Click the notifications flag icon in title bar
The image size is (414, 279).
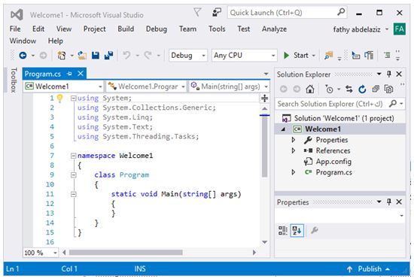197,12
